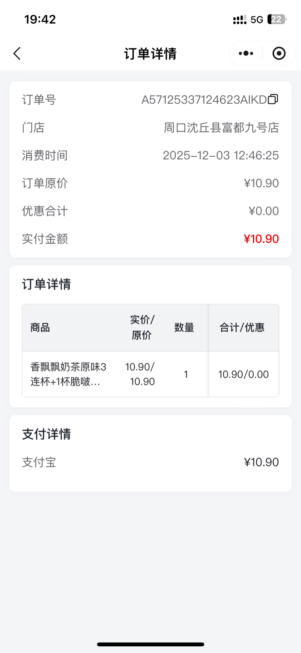Tap the home indicator bar
The height and width of the screenshot is (653, 301).
[x=150, y=644]
